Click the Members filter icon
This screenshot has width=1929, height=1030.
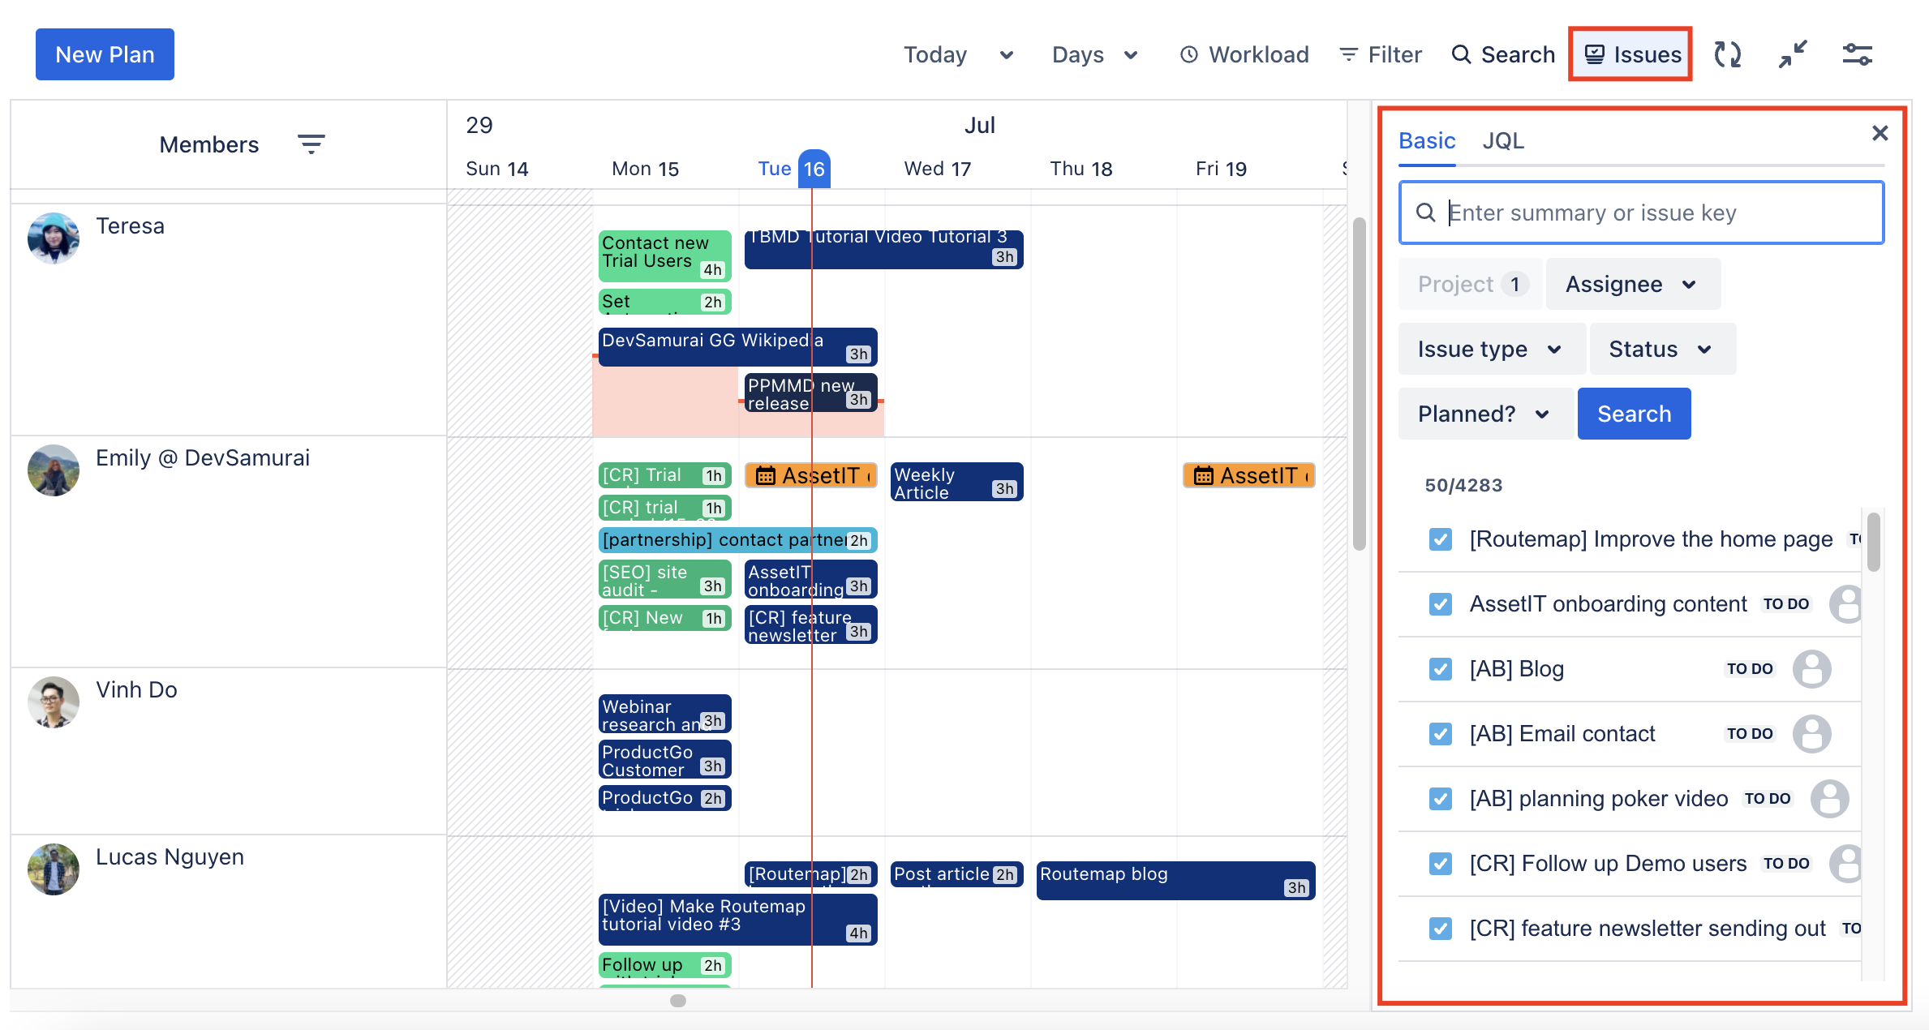311,144
